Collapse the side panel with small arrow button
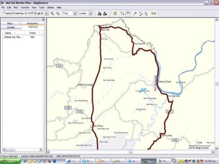The width and height of the screenshot is (222, 164). tap(44, 19)
